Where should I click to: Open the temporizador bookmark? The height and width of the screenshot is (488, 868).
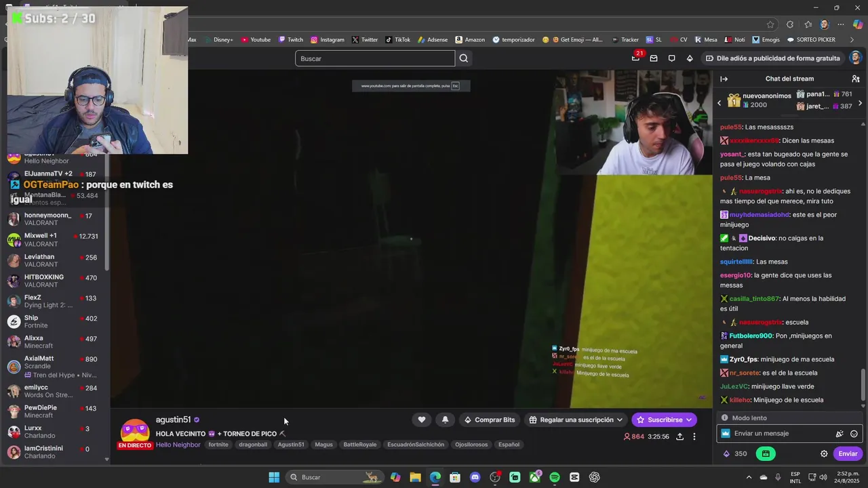tap(514, 40)
